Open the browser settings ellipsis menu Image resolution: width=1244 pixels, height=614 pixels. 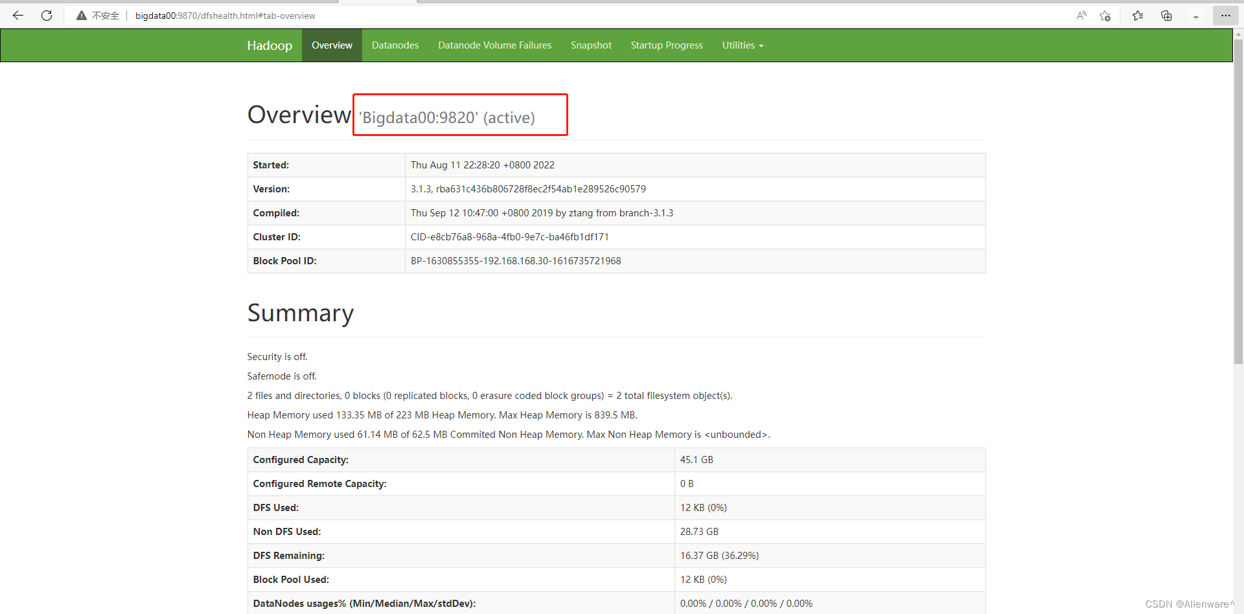pyautogui.click(x=1225, y=16)
